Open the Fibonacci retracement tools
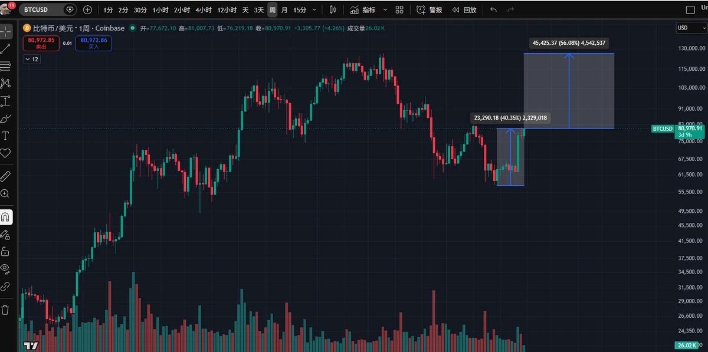Image resolution: width=708 pixels, height=352 pixels. [x=5, y=66]
